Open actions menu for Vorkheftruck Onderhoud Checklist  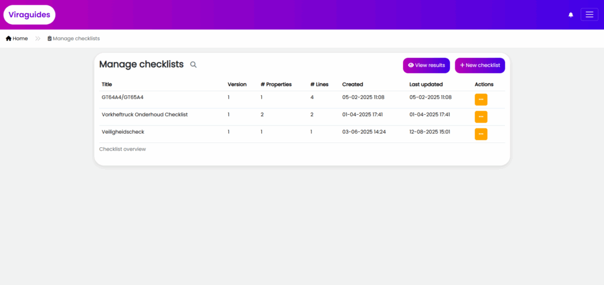pyautogui.click(x=481, y=117)
